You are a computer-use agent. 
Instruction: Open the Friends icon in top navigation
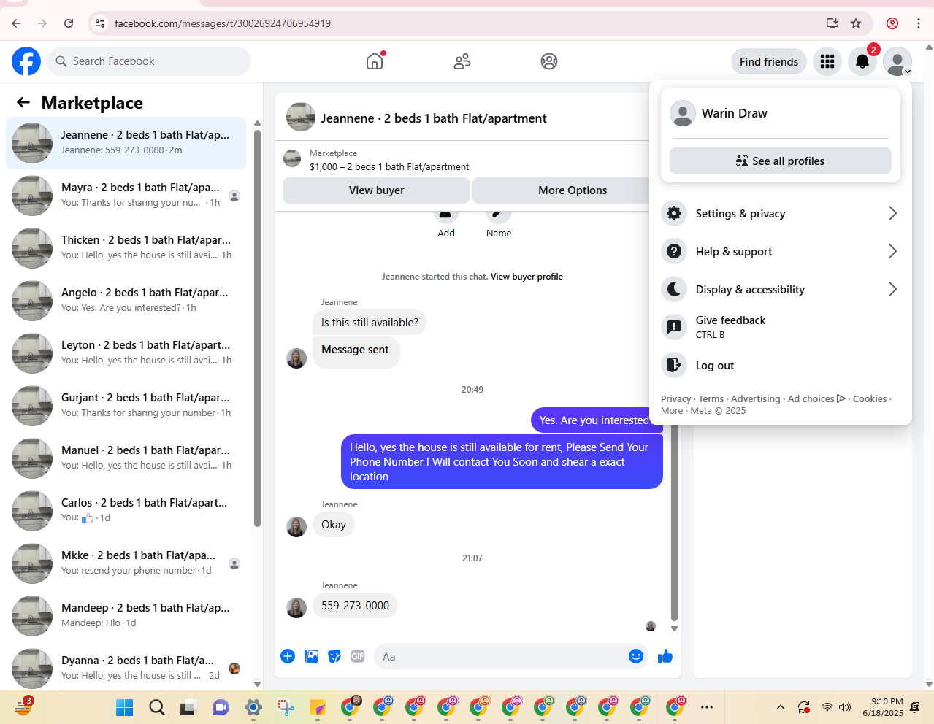[x=462, y=61]
